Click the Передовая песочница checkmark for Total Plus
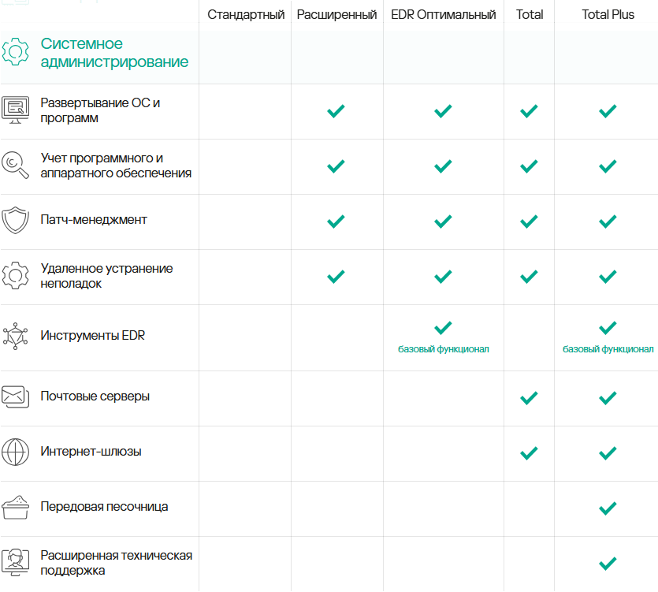This screenshot has height=592, width=658. click(607, 508)
